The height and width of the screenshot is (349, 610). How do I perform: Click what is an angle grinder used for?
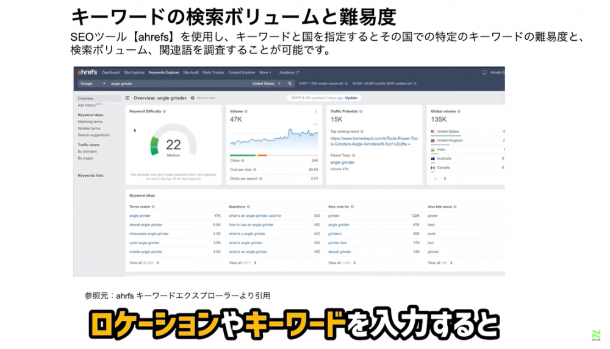click(x=255, y=216)
